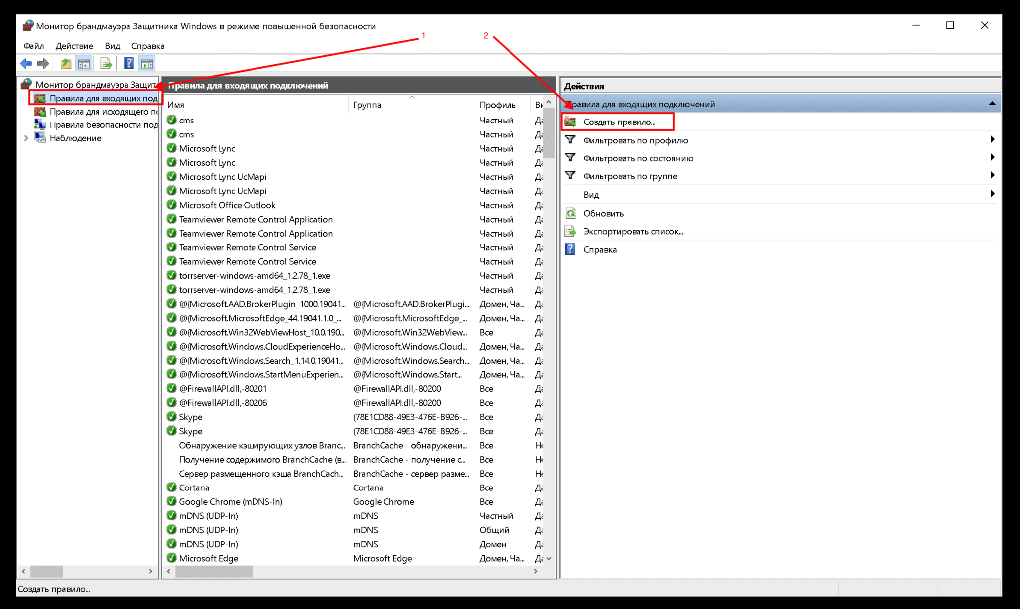This screenshot has height=609, width=1020.
Task: Click Создать правило... action
Action: point(619,122)
